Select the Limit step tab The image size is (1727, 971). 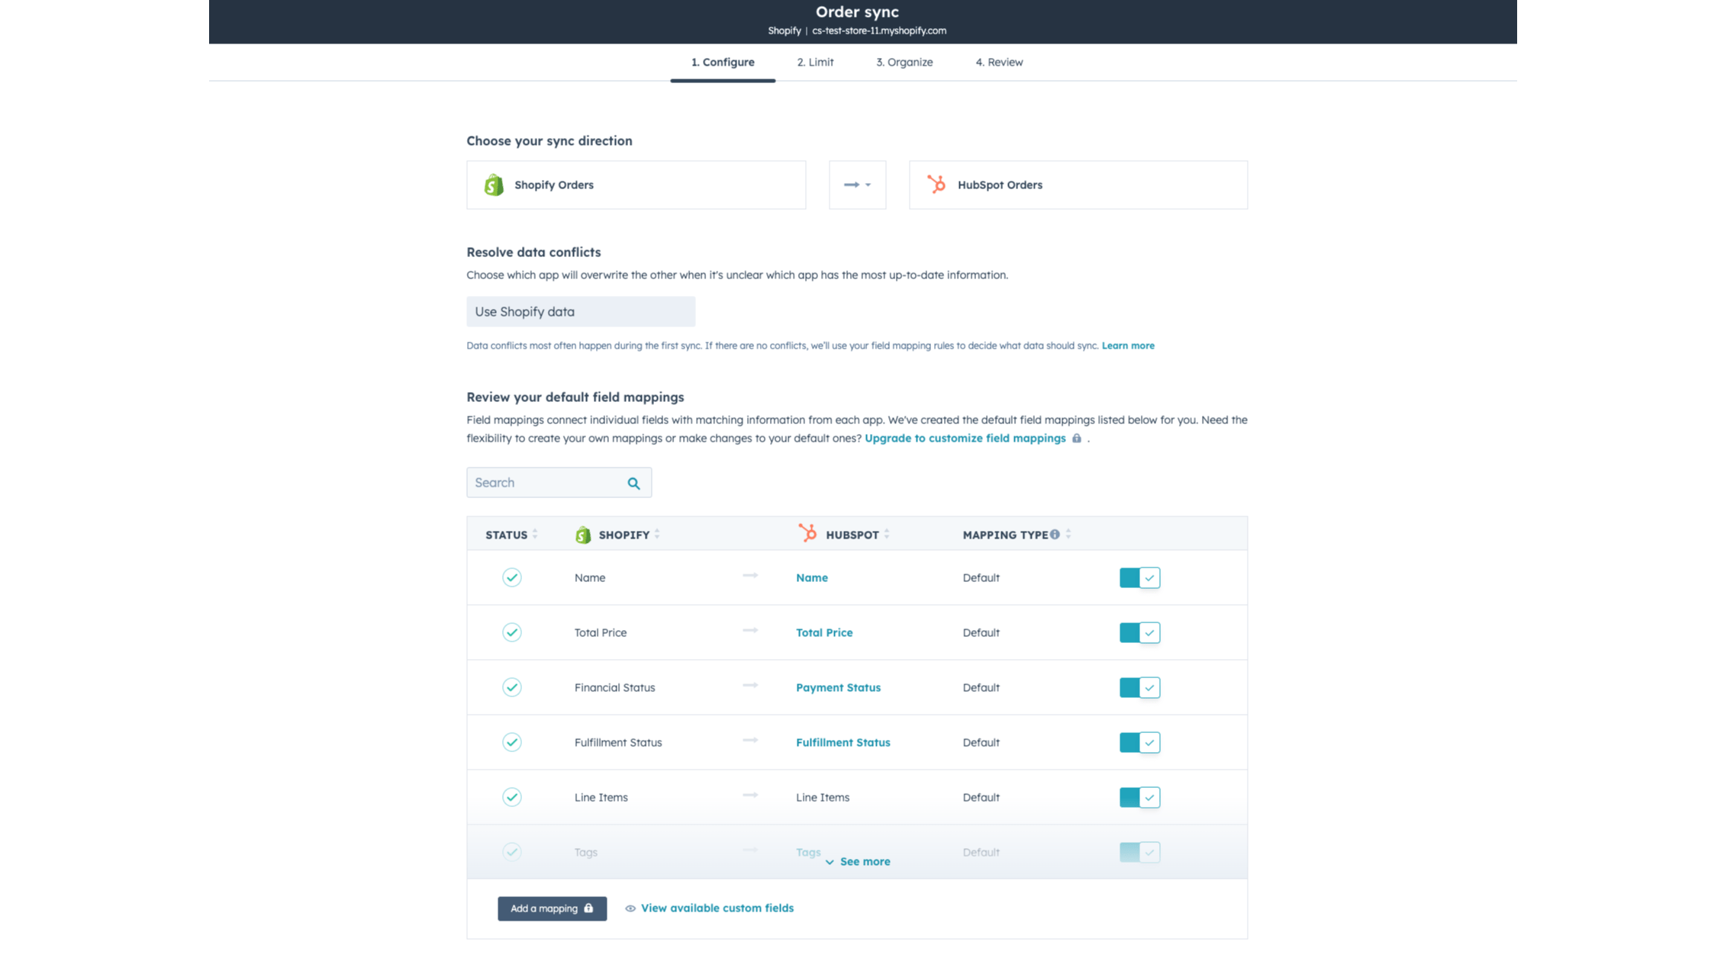[x=815, y=62]
